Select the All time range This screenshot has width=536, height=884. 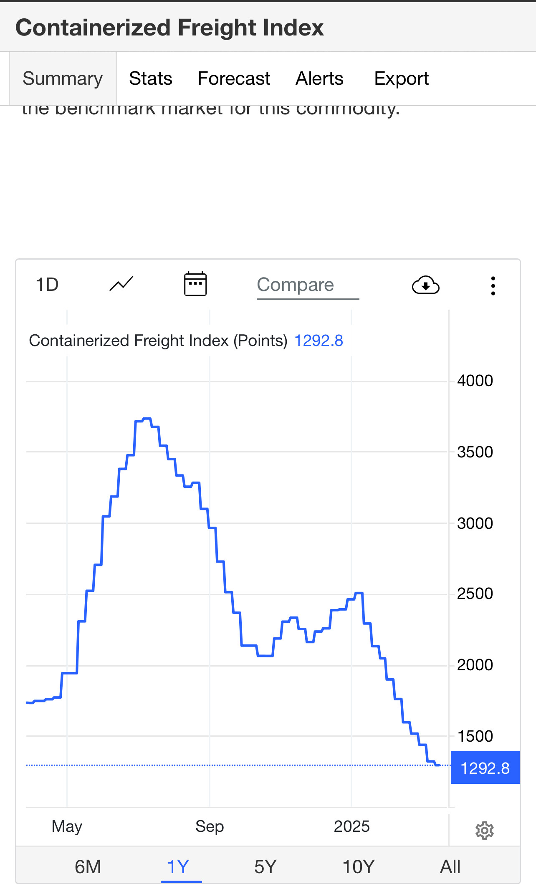point(450,867)
